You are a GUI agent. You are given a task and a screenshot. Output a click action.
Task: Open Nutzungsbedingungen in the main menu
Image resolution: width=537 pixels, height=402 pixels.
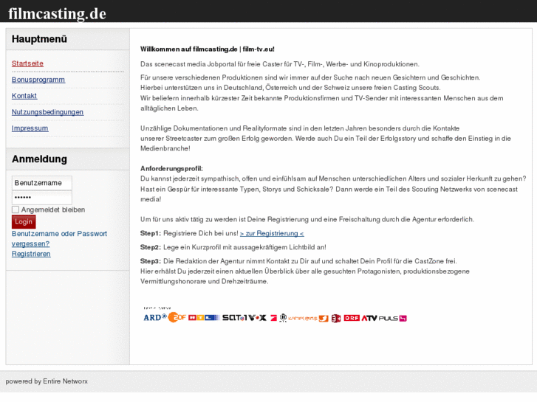[47, 112]
